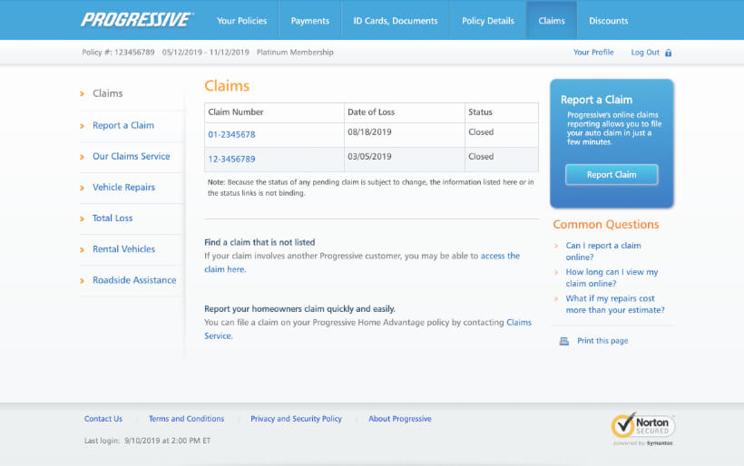Viewport: 744px width, 466px height.
Task: Select Report a Claim in sidebar
Action: click(123, 126)
